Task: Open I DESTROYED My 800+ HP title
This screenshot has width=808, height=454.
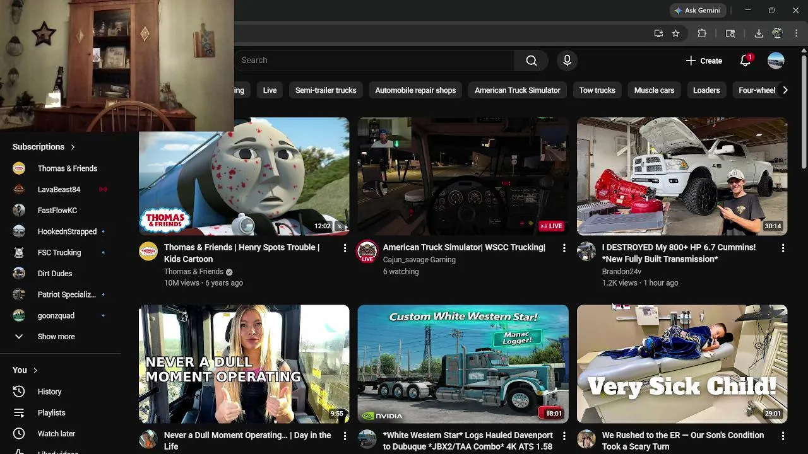Action: point(679,253)
